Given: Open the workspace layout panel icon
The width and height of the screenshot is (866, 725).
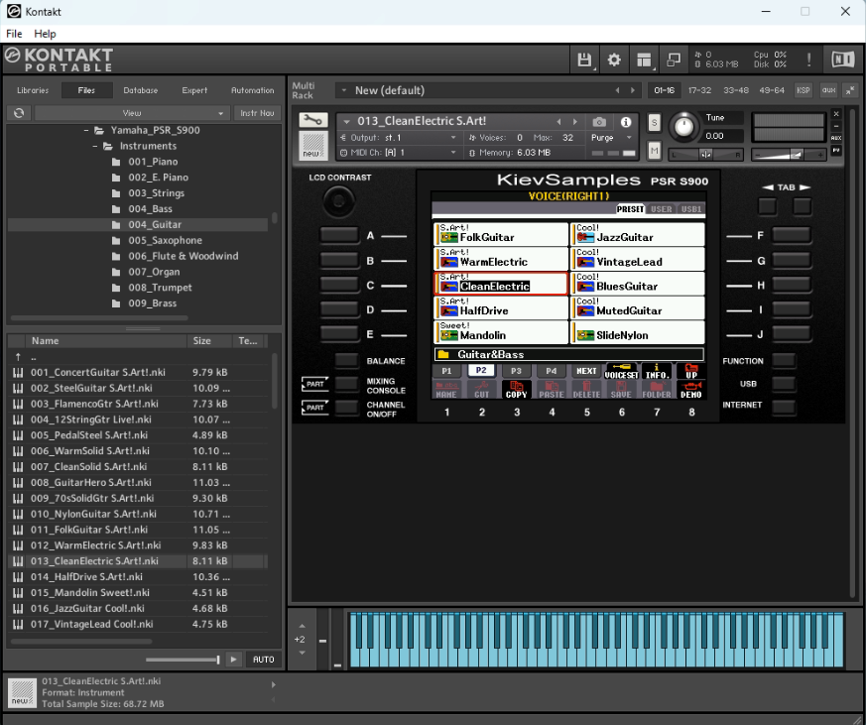Looking at the screenshot, I should [644, 60].
